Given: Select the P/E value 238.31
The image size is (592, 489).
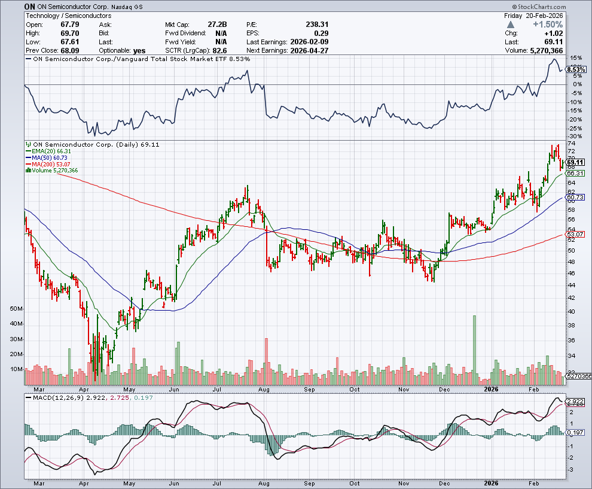Looking at the screenshot, I should coord(317,25).
